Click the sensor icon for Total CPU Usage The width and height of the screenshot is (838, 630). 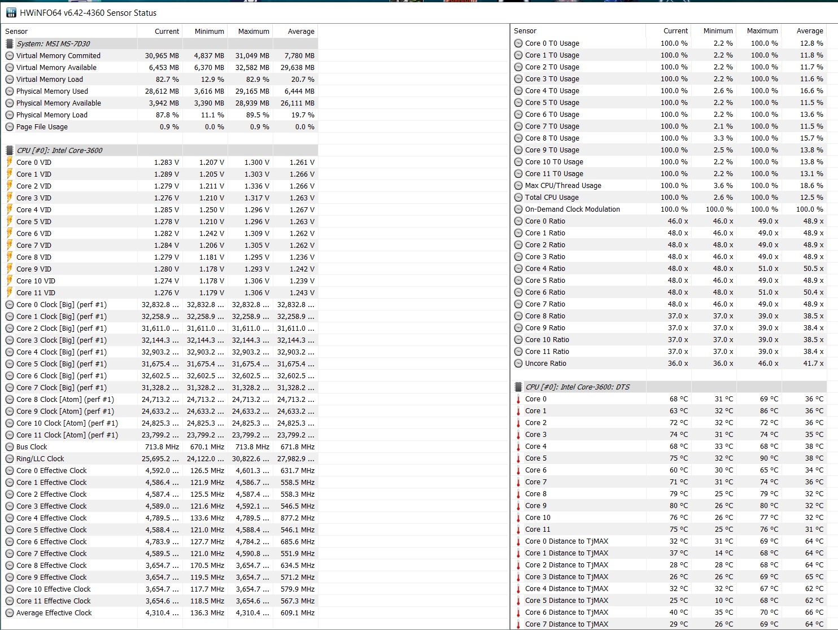518,197
